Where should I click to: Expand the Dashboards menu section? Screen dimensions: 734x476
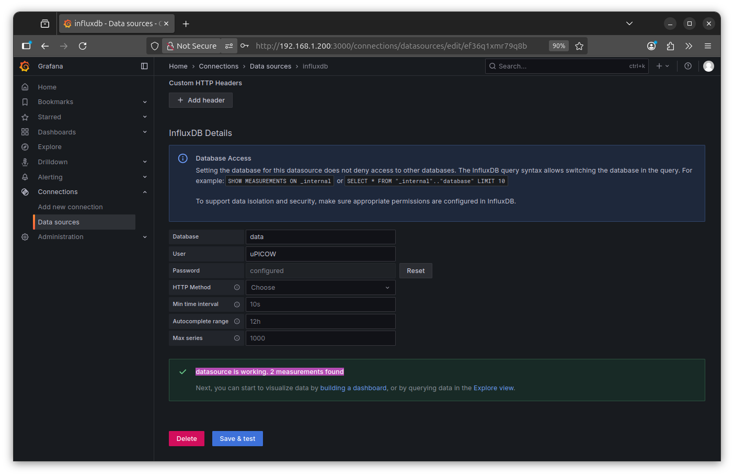pos(145,132)
